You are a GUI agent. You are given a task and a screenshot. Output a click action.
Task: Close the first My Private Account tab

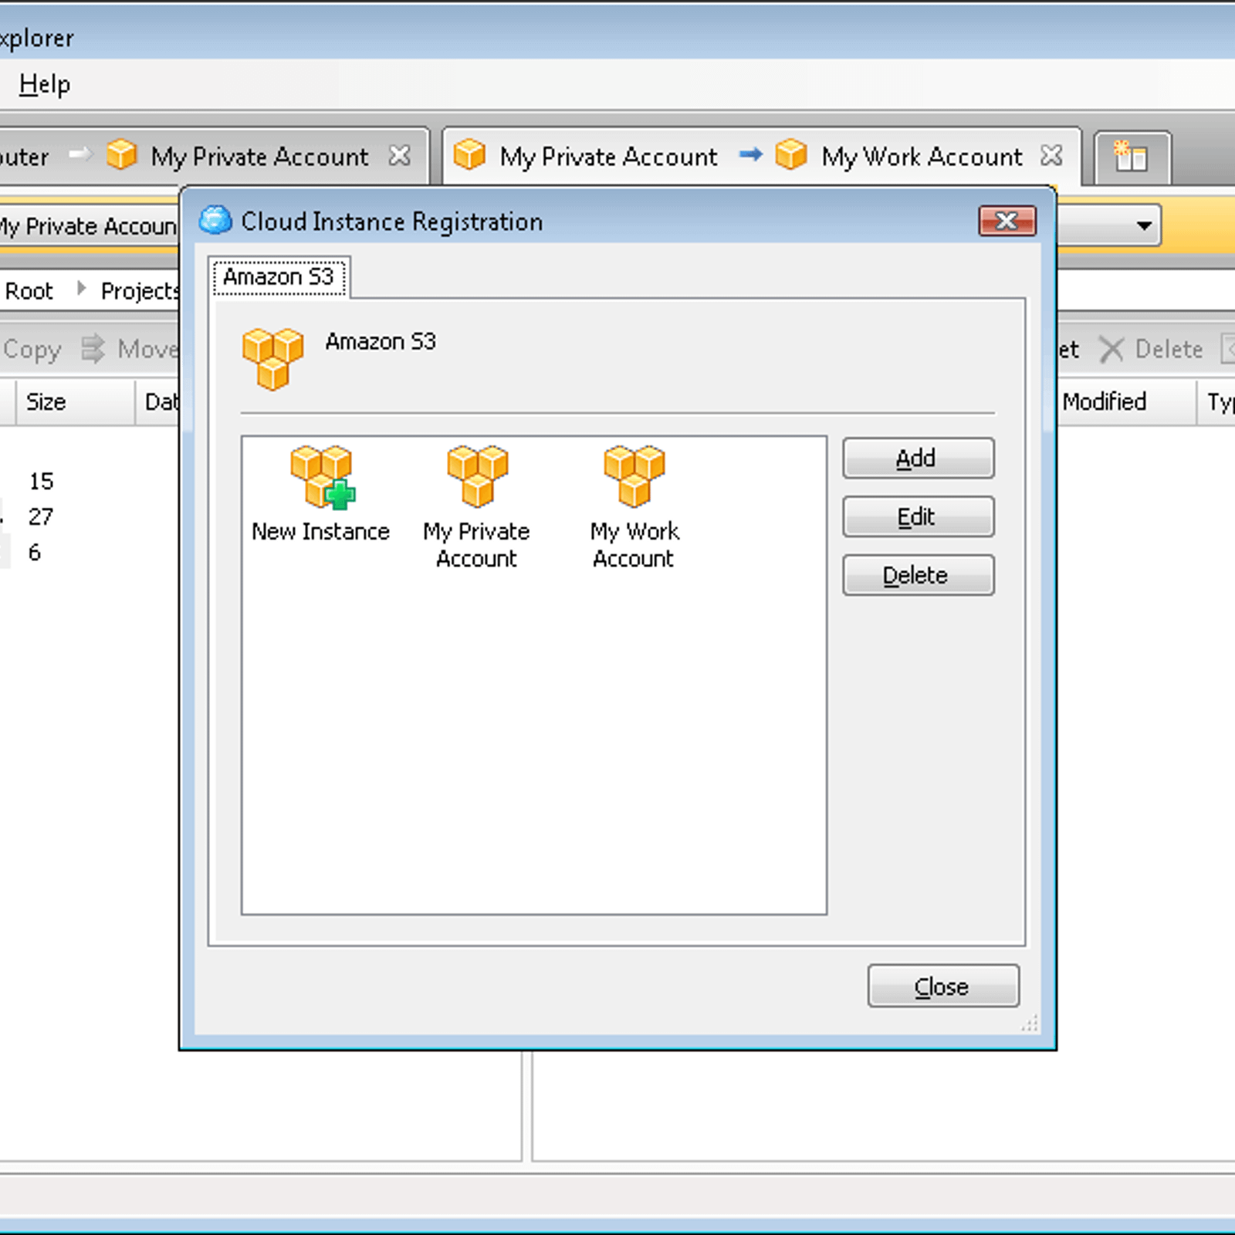400,156
